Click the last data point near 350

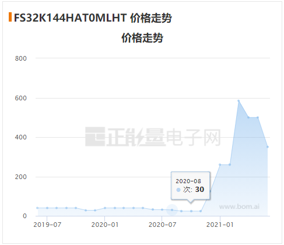pyautogui.click(x=268, y=147)
